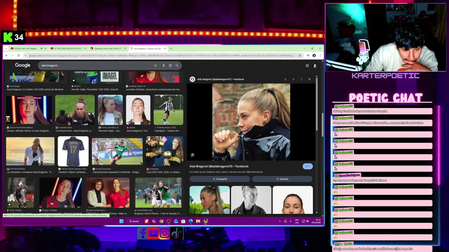This screenshot has height=252, width=449.
Task: Switch to MEJORES MOMENTOS tab
Action: coord(66,48)
